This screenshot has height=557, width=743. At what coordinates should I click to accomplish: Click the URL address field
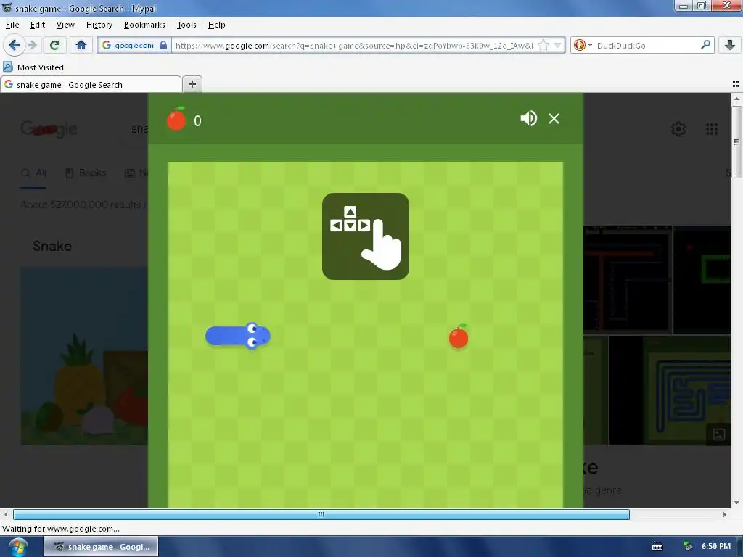354,45
